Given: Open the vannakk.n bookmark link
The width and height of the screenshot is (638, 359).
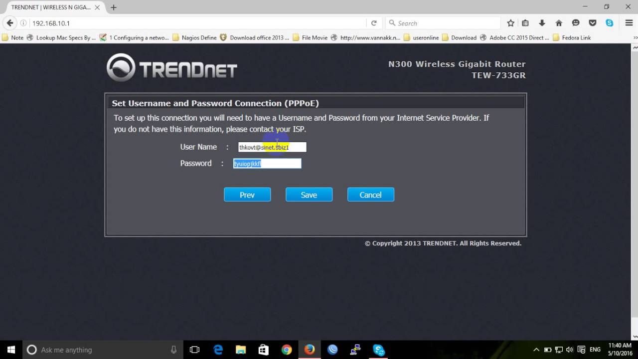Looking at the screenshot, I should pyautogui.click(x=366, y=37).
